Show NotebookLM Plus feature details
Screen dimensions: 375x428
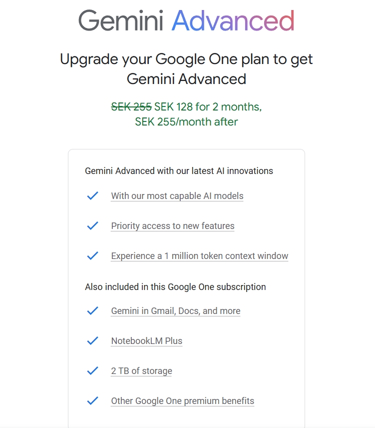tap(147, 341)
